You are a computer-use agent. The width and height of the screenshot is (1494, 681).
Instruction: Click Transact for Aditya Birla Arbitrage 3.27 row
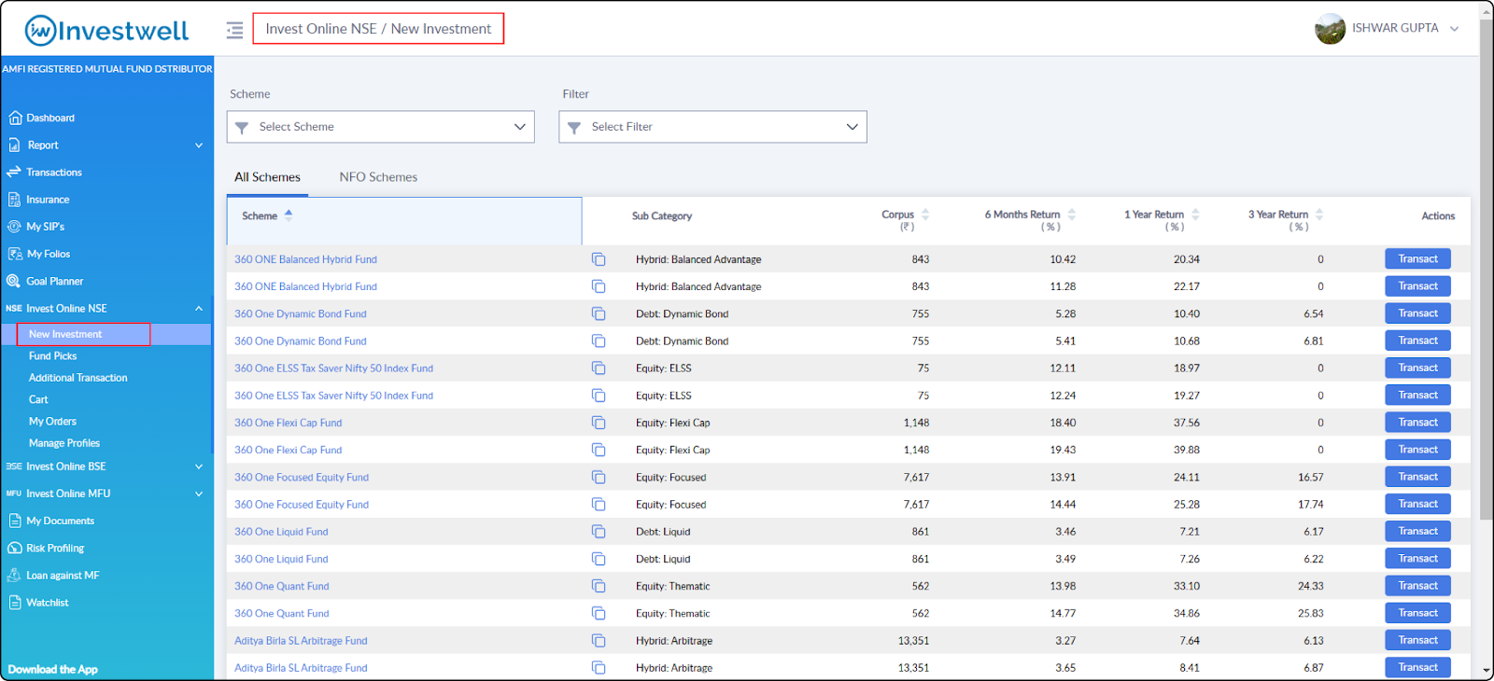coord(1417,640)
